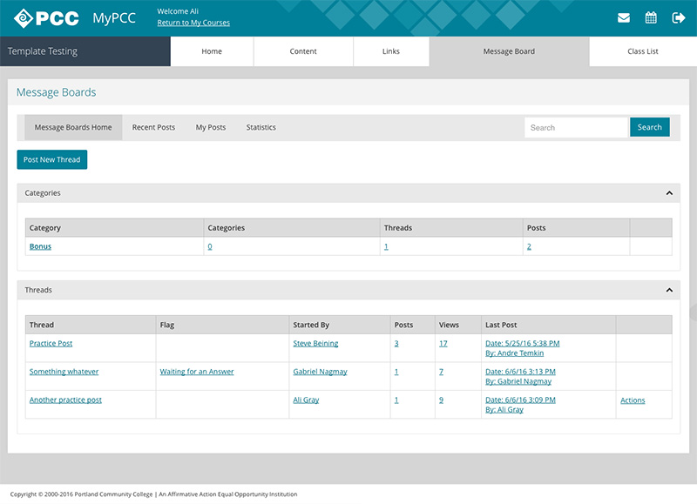Switch to the Recent Posts tab
Screen dimensions: 697x504
(153, 128)
